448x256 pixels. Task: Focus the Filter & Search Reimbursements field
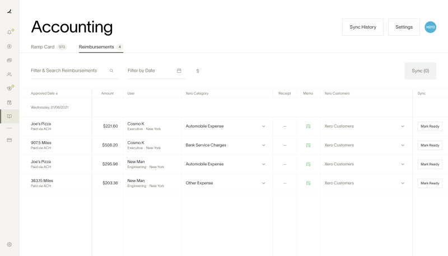[x=74, y=71]
